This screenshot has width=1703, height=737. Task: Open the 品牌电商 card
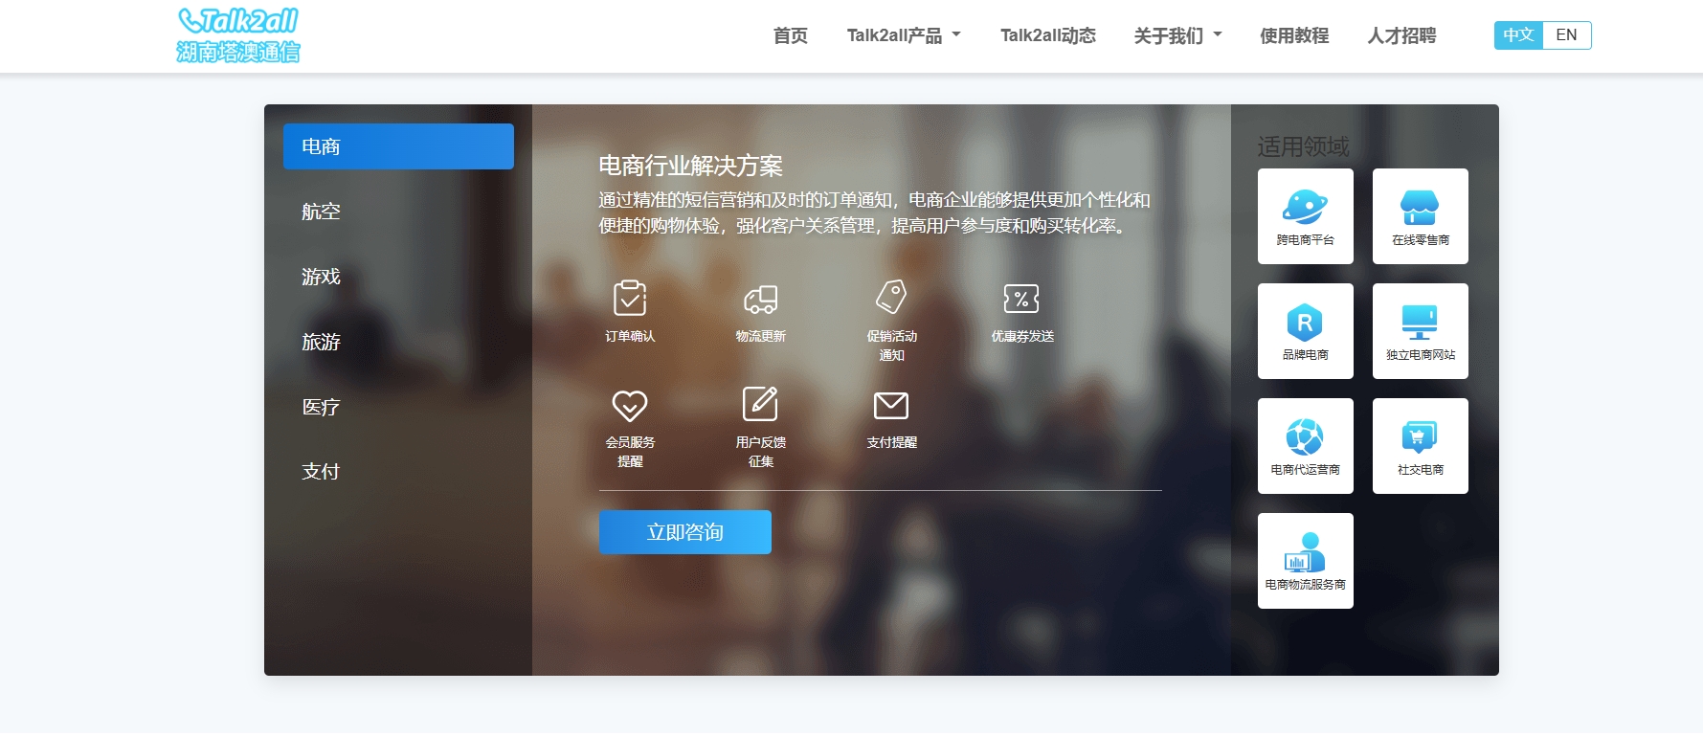(1305, 331)
